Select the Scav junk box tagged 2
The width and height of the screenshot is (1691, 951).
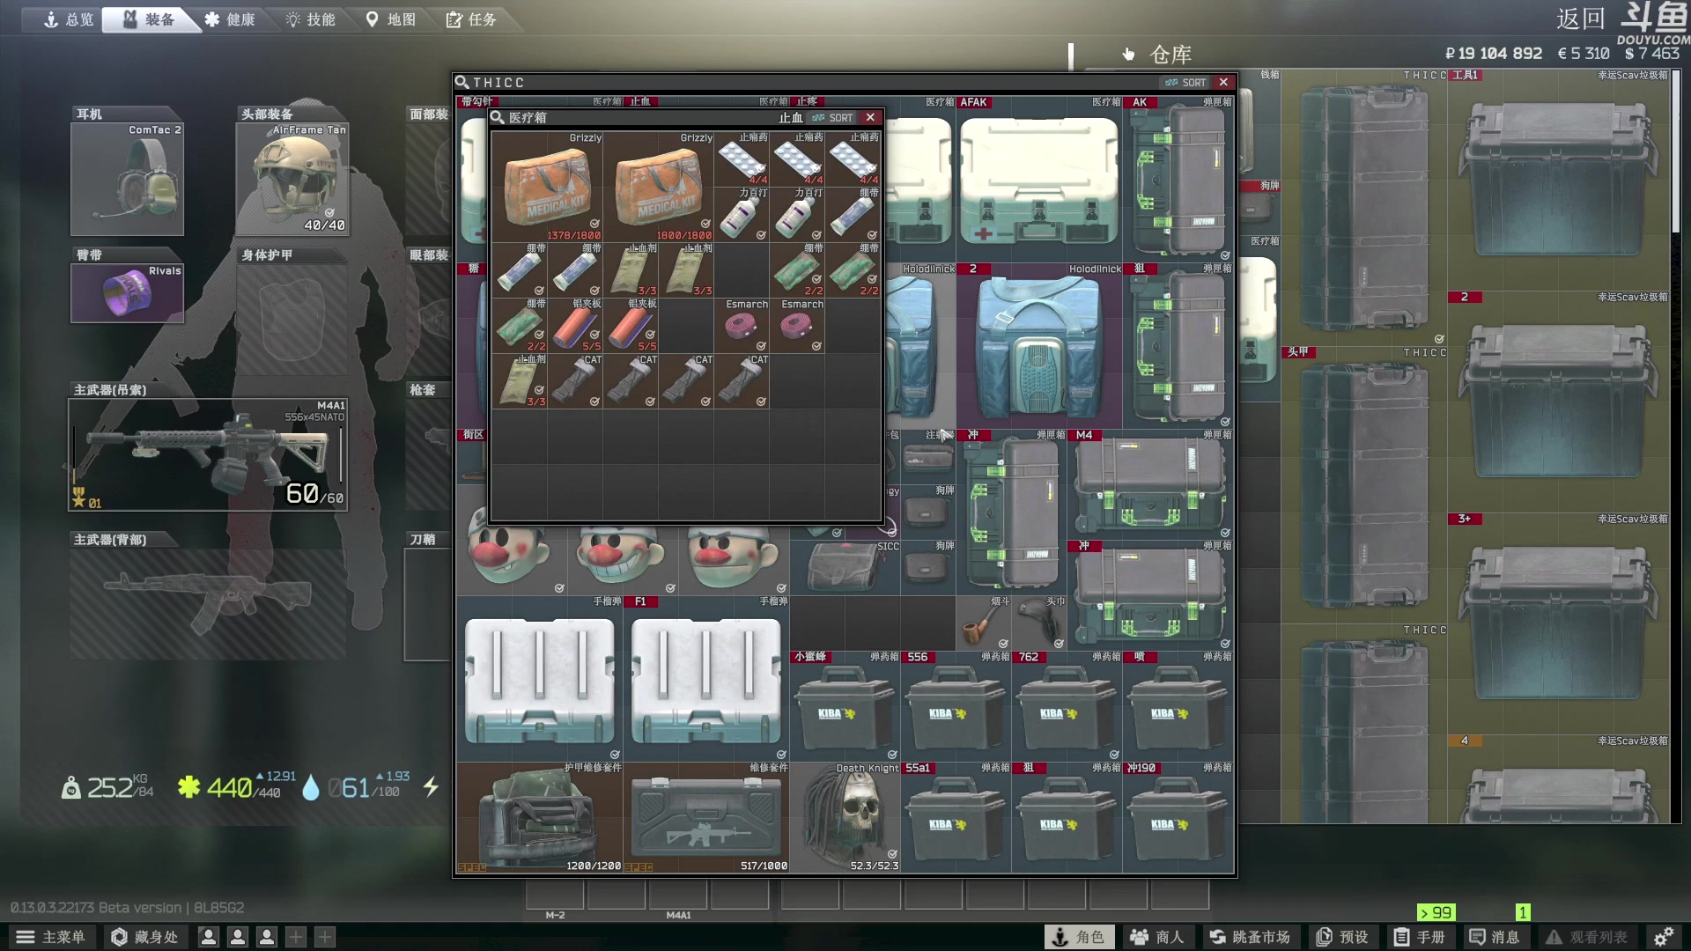coord(1559,402)
